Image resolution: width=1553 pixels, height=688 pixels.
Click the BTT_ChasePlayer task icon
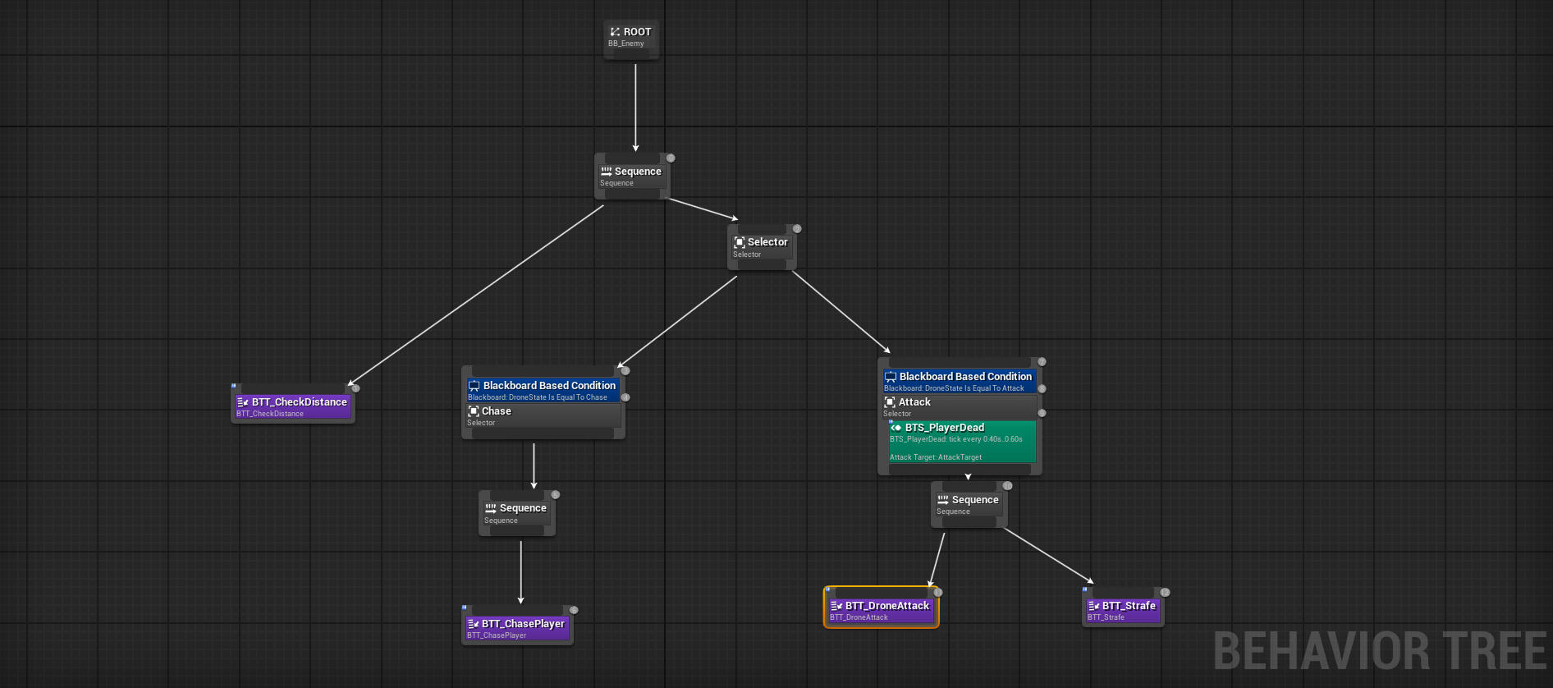pyautogui.click(x=473, y=624)
